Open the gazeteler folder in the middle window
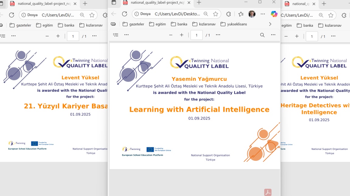The height and width of the screenshot is (196, 350). pos(133,24)
